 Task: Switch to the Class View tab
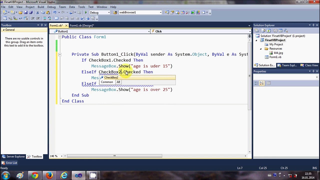coord(309,65)
